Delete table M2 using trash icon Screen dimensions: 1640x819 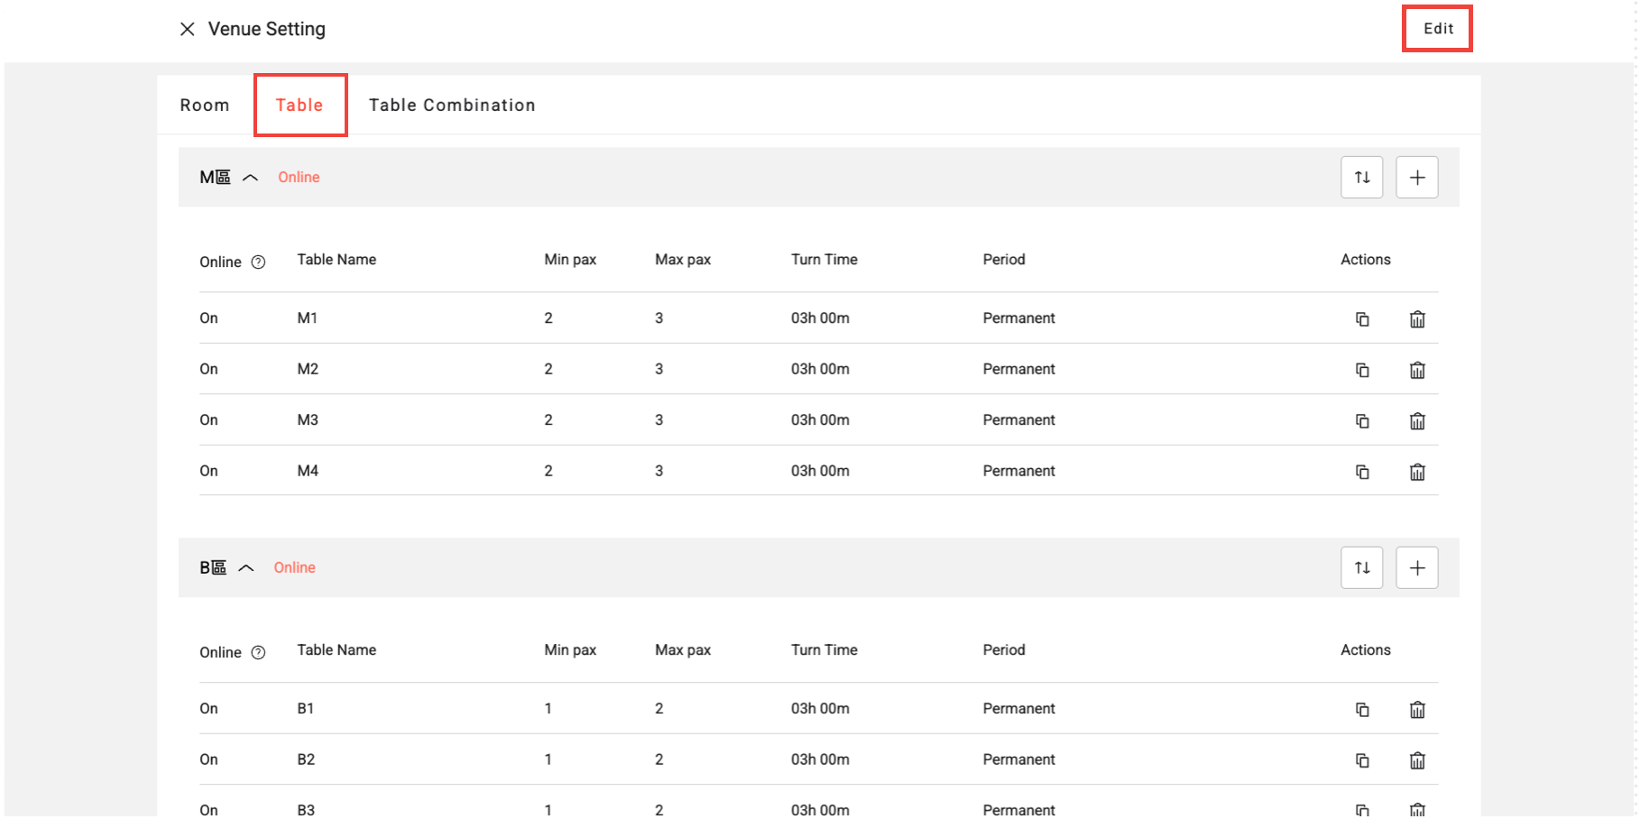pos(1417,371)
